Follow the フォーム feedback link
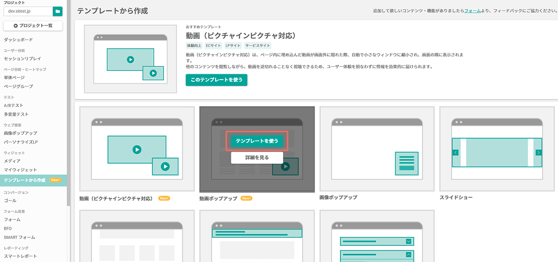The image size is (558, 262). tap(473, 11)
